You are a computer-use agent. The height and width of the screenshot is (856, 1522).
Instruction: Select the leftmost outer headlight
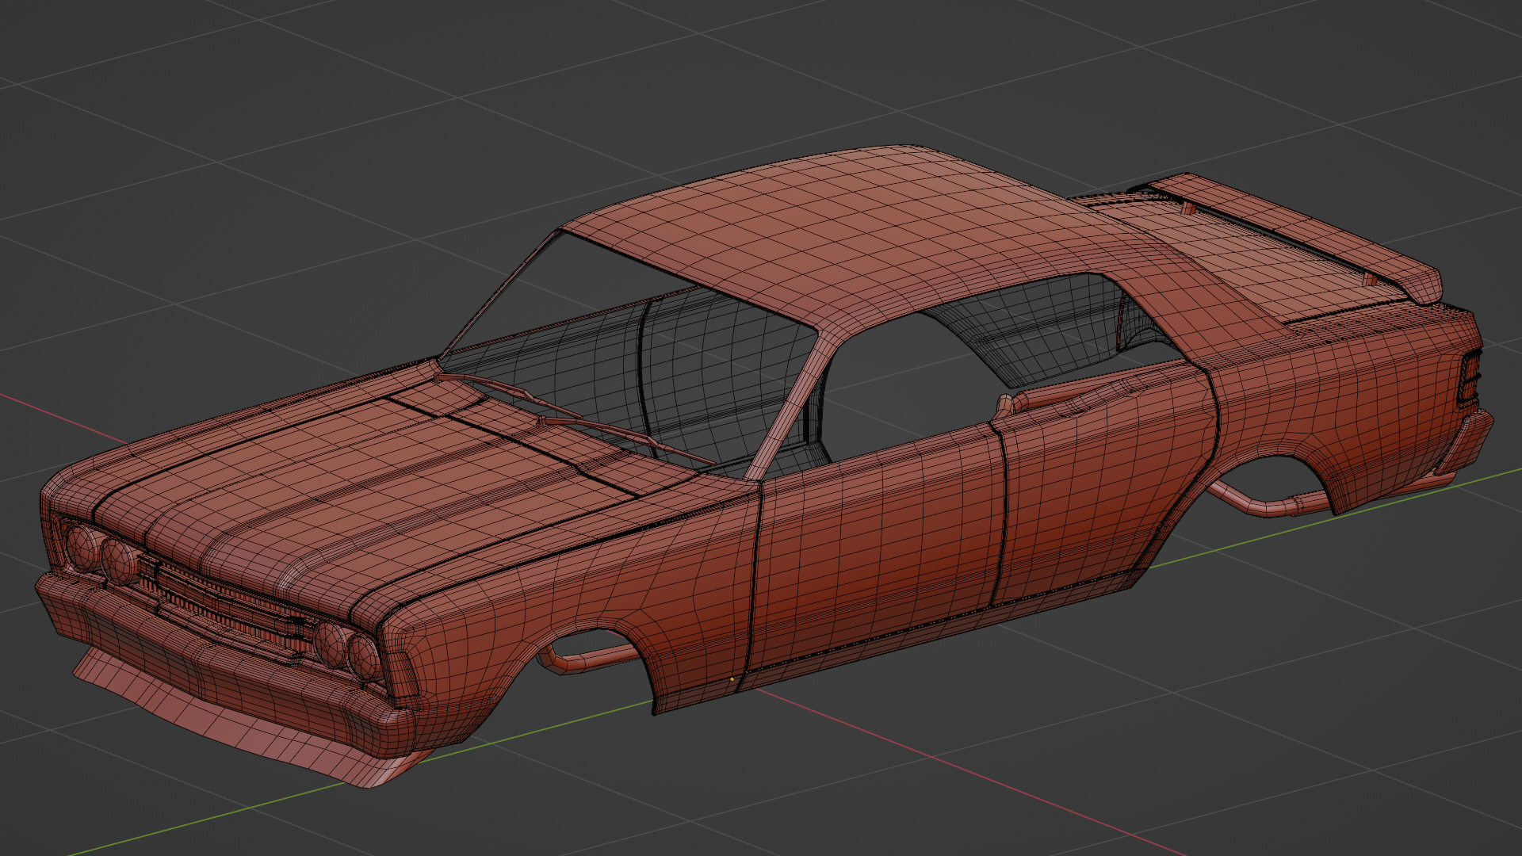(x=81, y=545)
